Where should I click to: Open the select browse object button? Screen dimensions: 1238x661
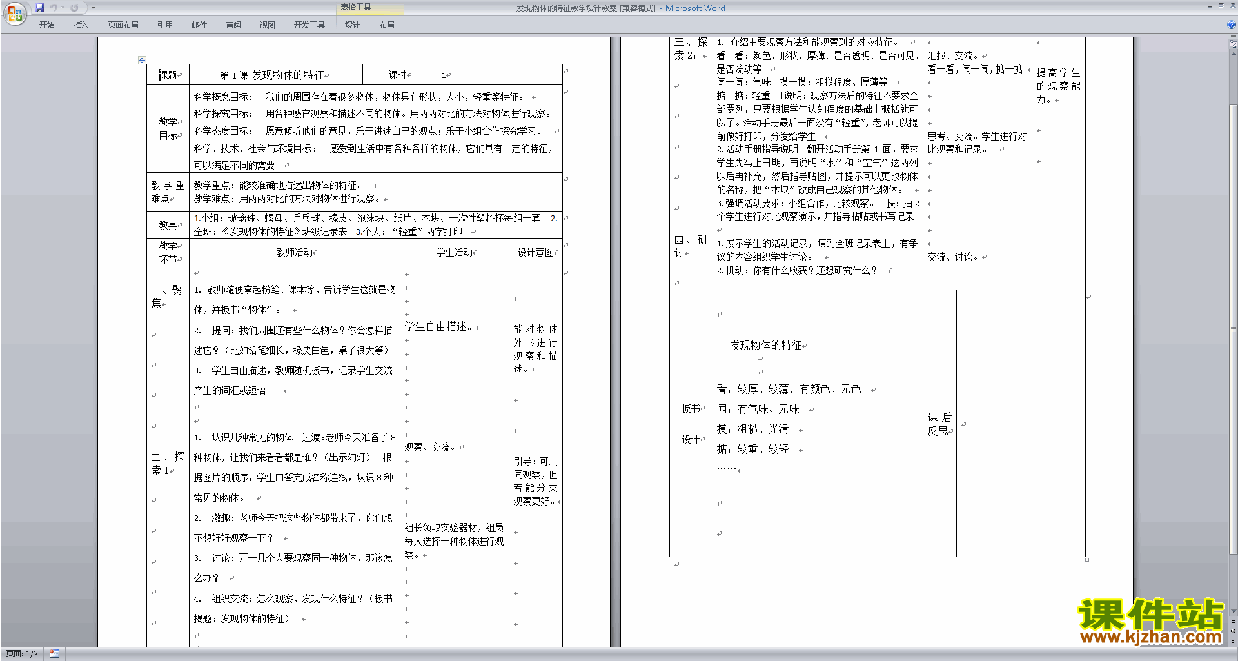(x=1233, y=631)
